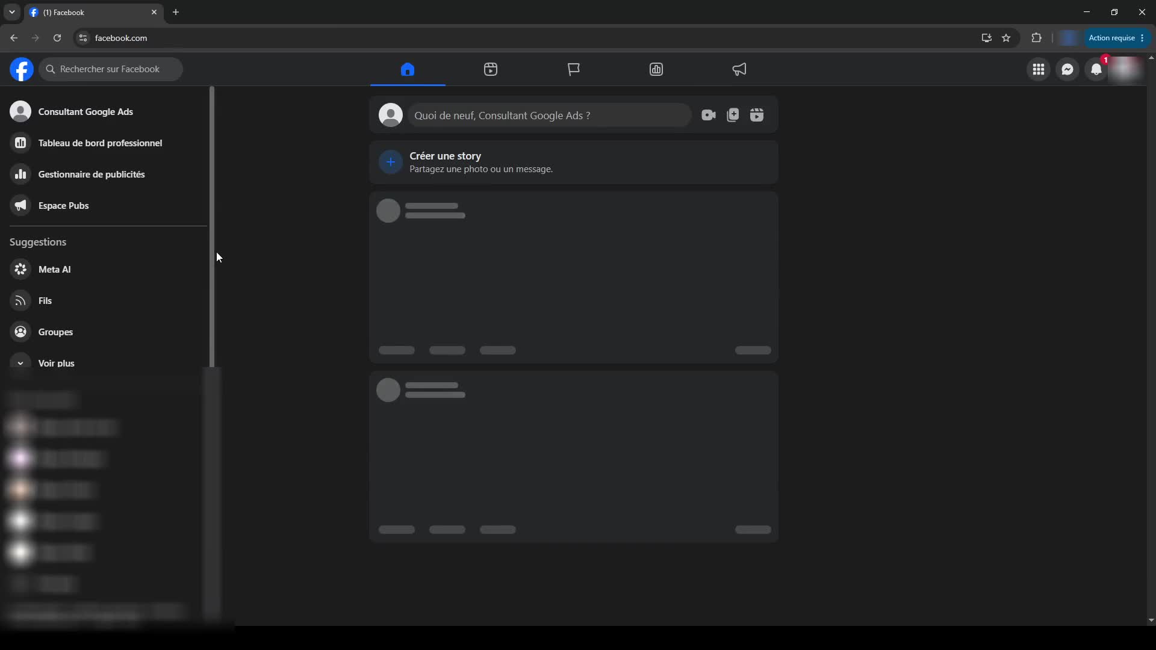Image resolution: width=1156 pixels, height=650 pixels.
Task: Select the (1) Facebook browser tab
Action: point(93,12)
